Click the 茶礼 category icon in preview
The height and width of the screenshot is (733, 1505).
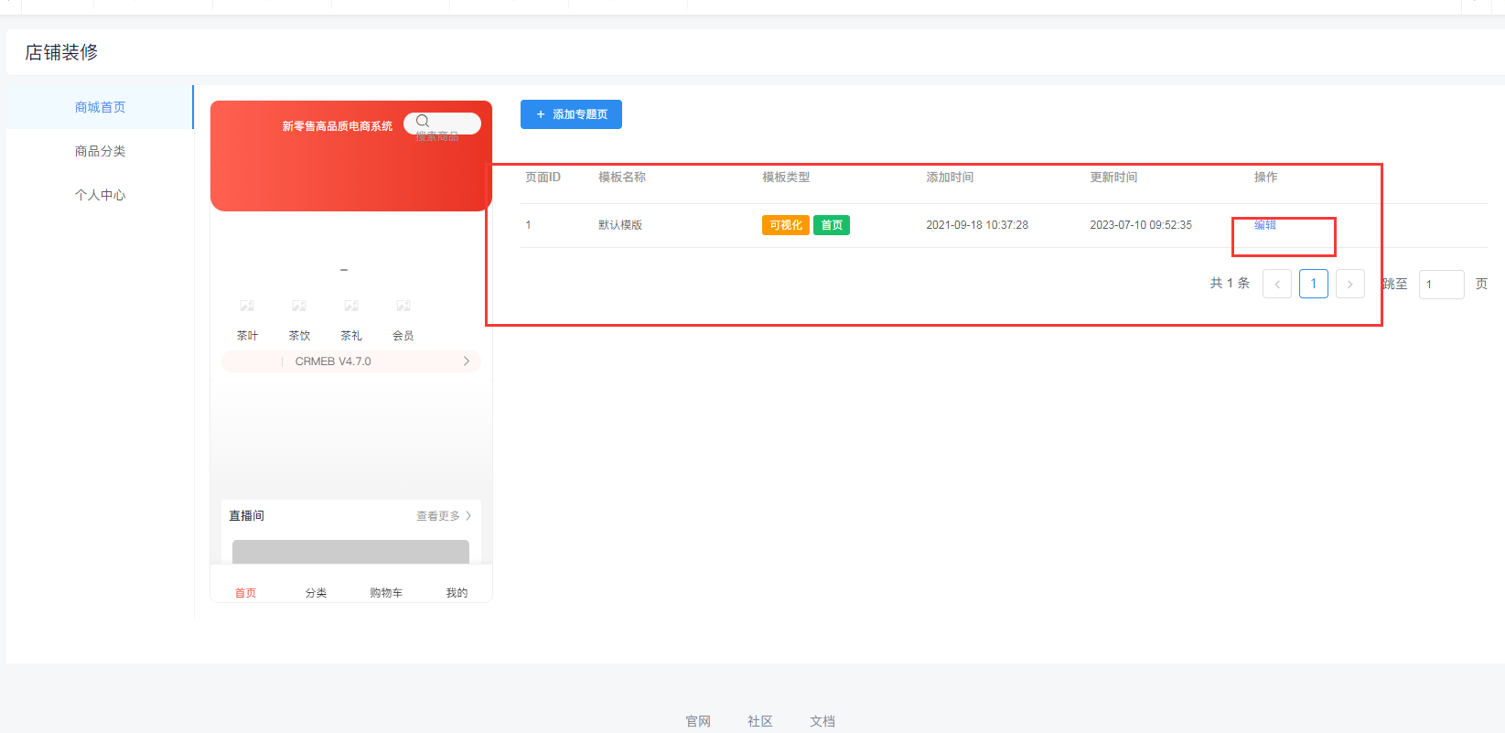(x=351, y=306)
